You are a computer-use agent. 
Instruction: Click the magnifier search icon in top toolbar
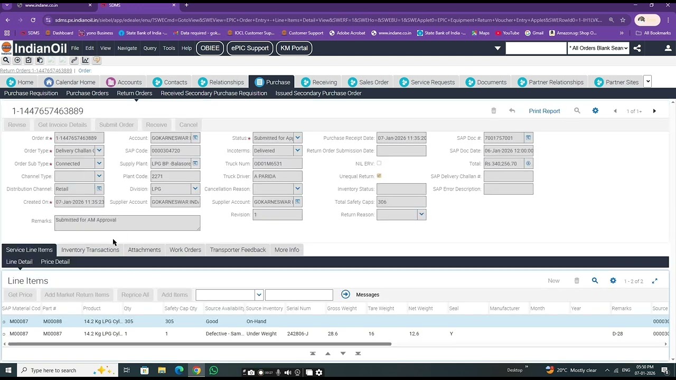6,60
